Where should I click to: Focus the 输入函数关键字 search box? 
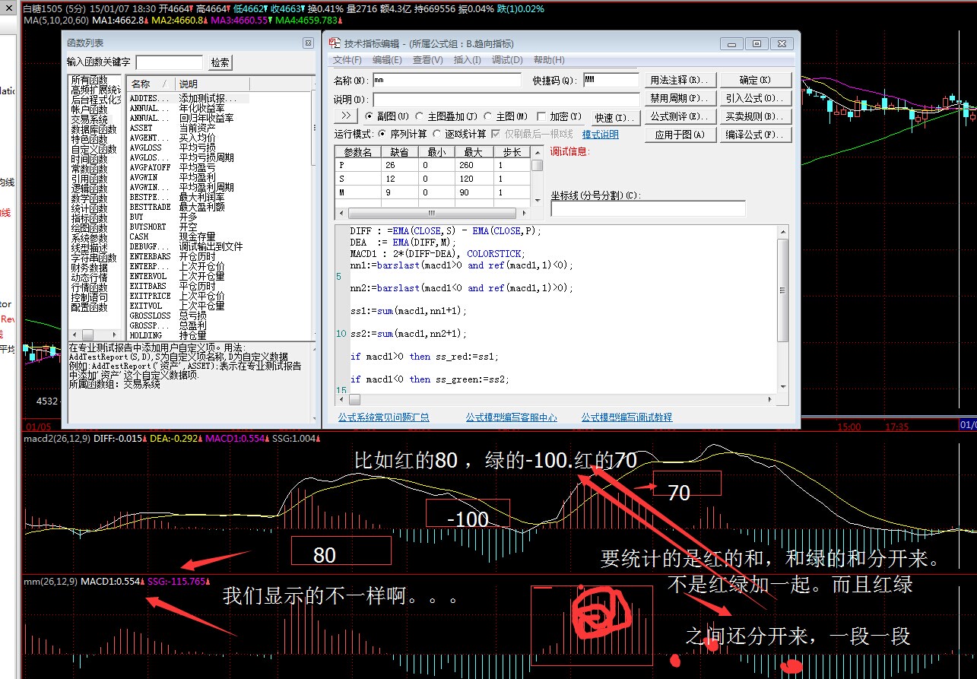(169, 62)
